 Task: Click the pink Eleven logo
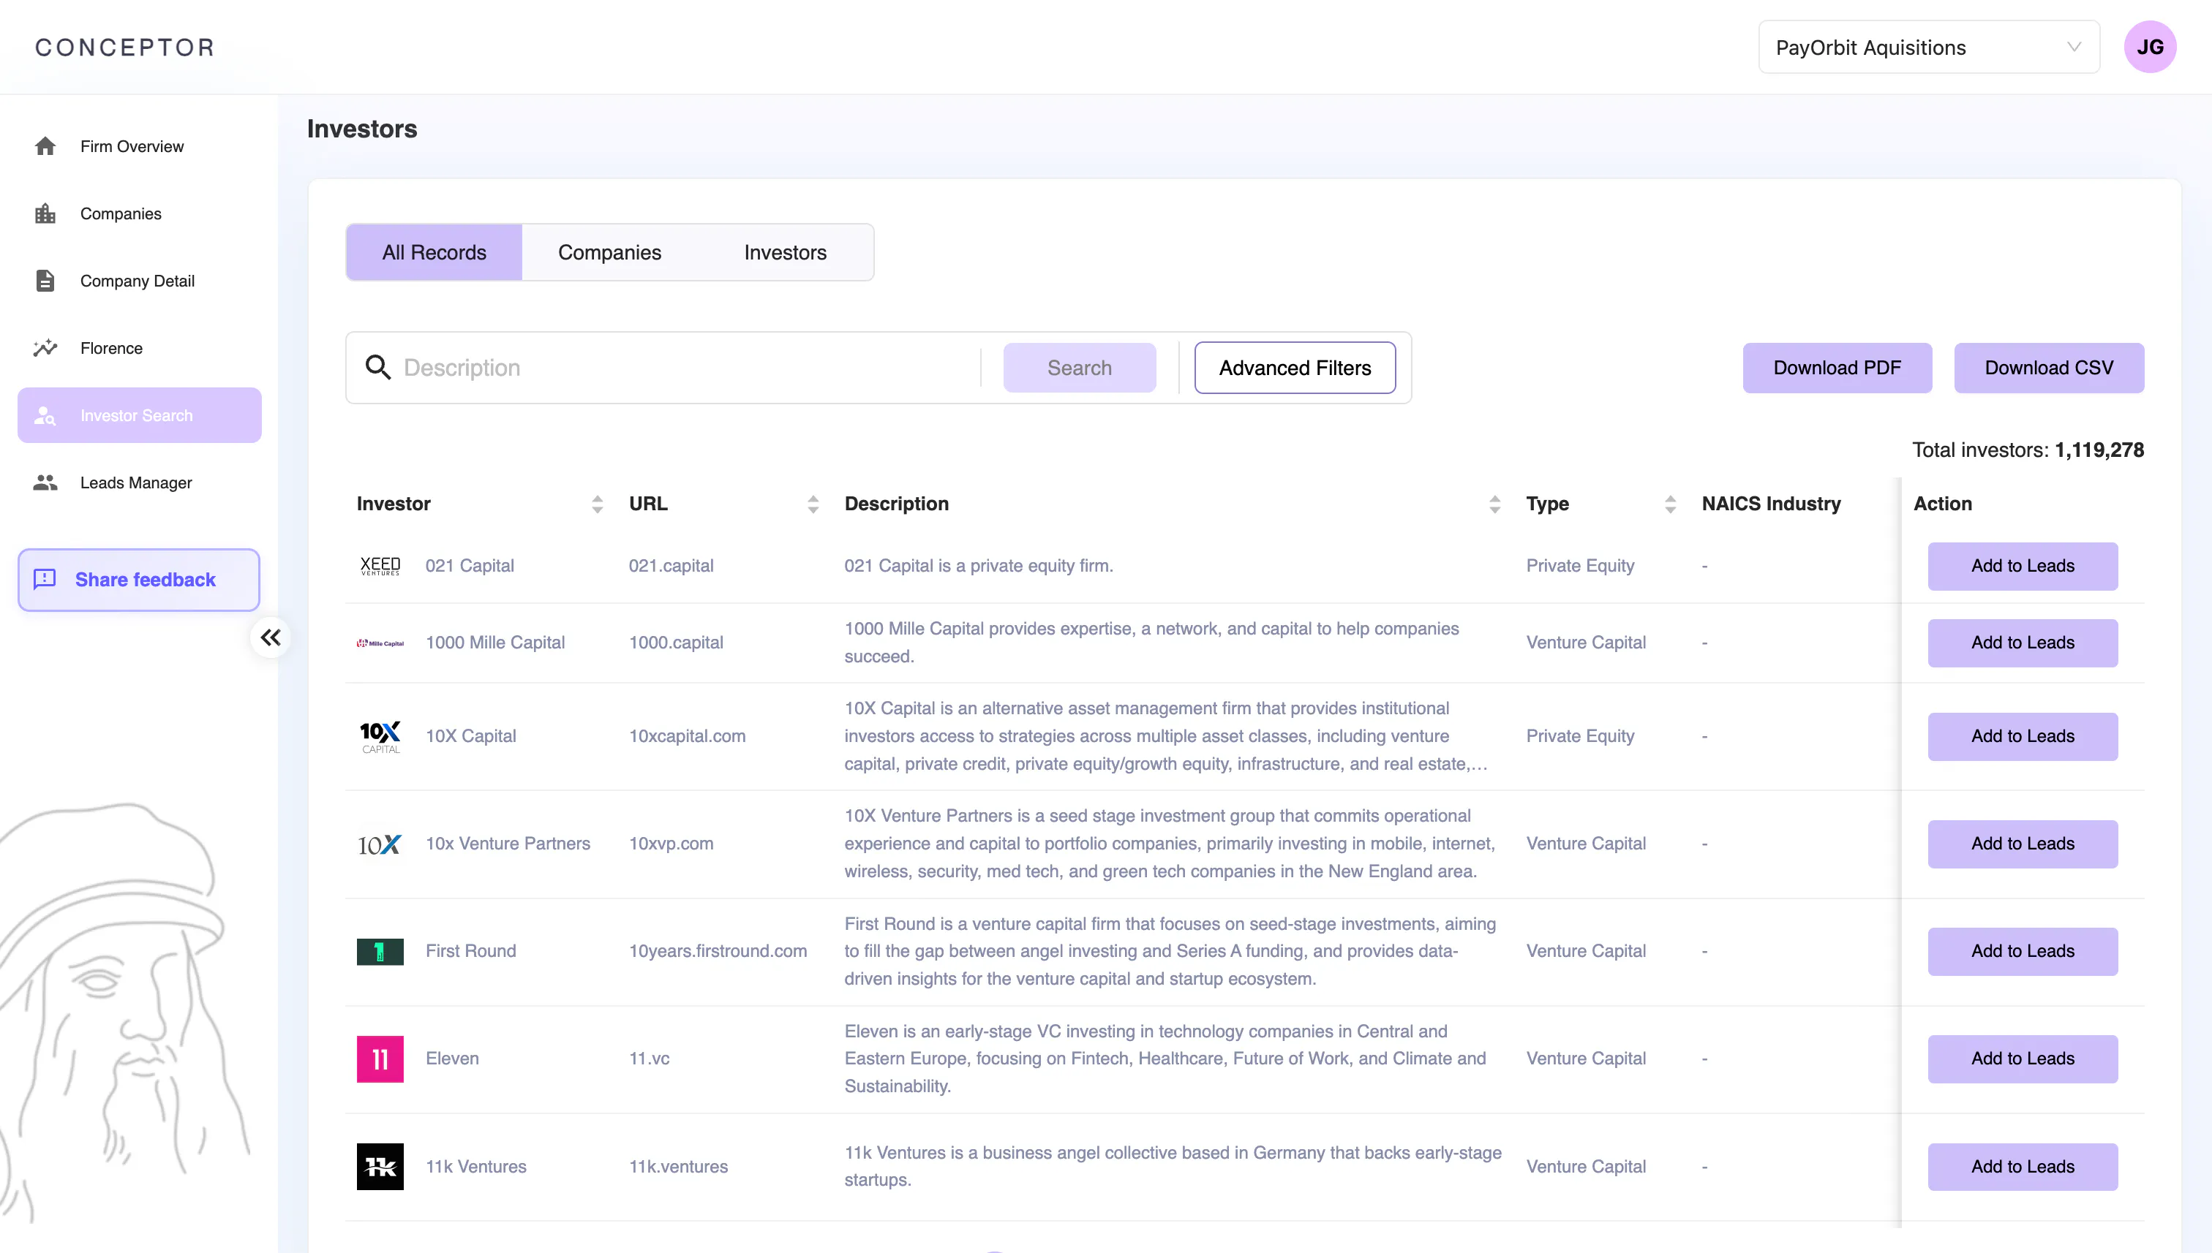380,1059
